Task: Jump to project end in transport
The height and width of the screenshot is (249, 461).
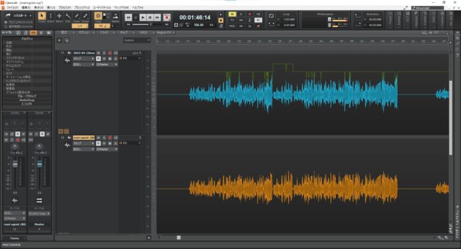Action: click(167, 24)
